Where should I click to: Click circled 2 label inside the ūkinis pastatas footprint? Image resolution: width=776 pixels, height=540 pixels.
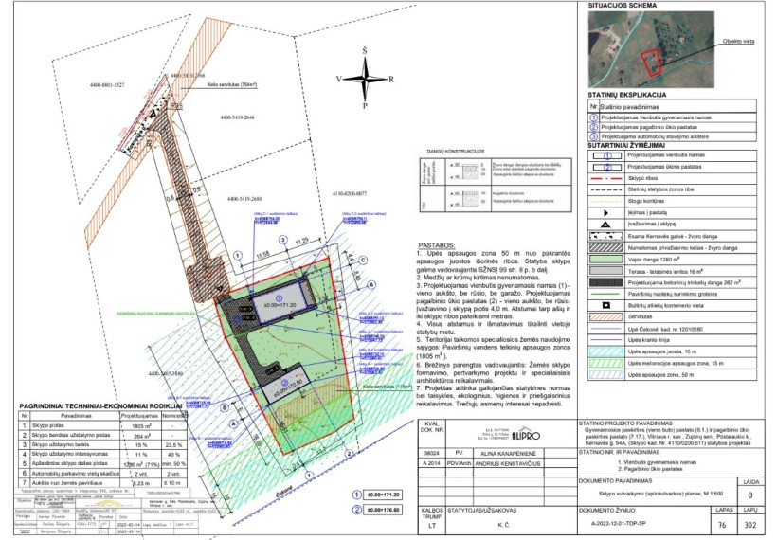coord(284,383)
